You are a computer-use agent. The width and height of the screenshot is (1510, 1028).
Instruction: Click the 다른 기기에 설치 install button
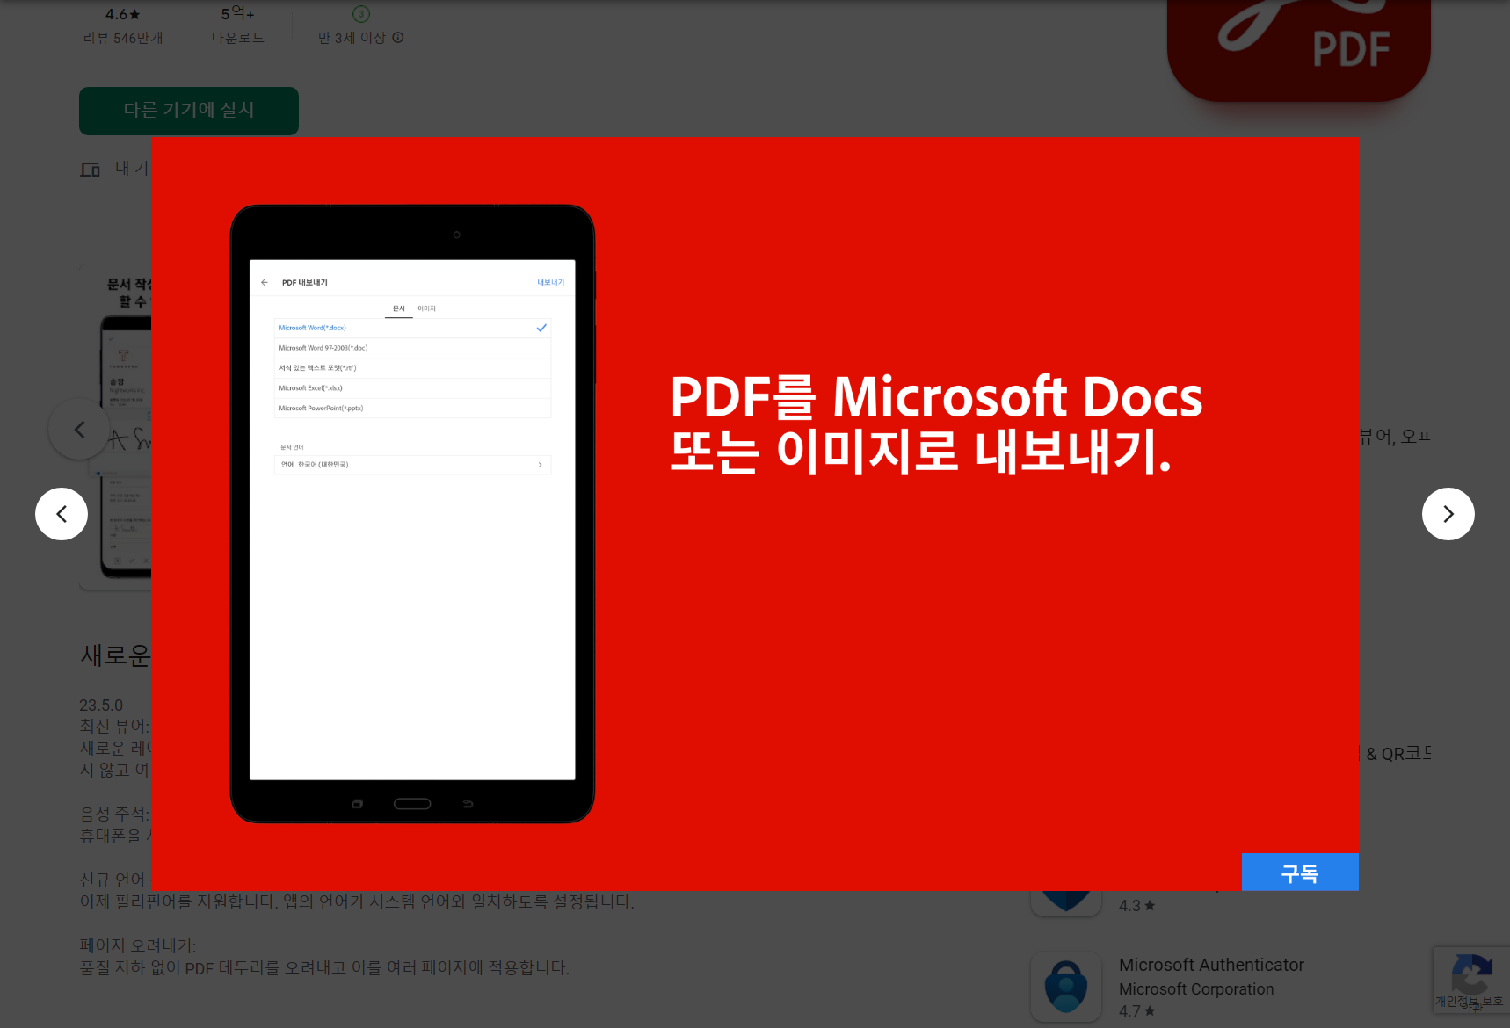189,111
